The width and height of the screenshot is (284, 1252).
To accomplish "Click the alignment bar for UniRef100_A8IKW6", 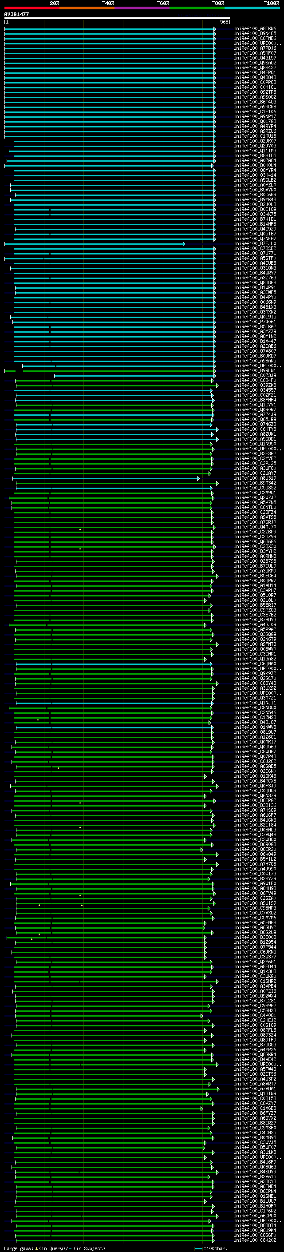I will 110,29.
